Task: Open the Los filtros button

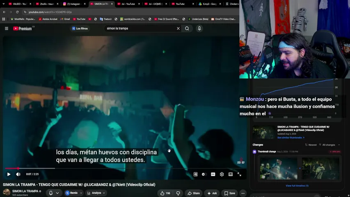Action: tap(80, 29)
